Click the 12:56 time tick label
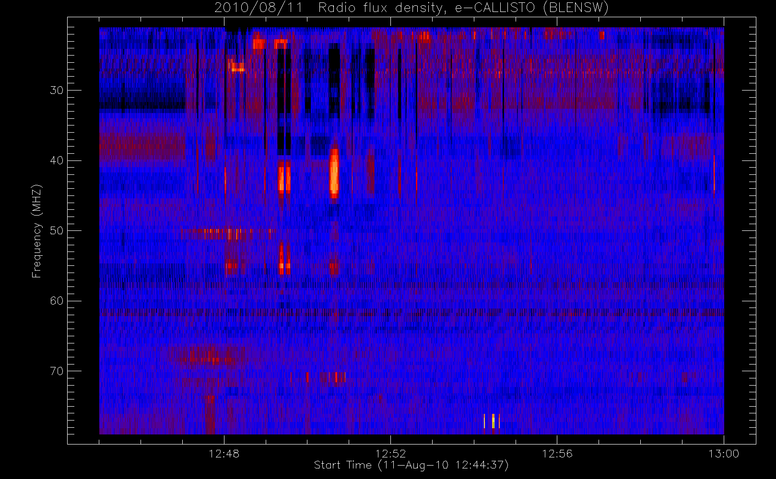The width and height of the screenshot is (776, 479). point(557,454)
